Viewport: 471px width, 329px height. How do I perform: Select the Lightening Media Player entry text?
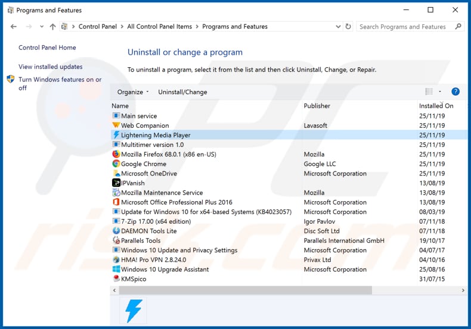point(156,135)
